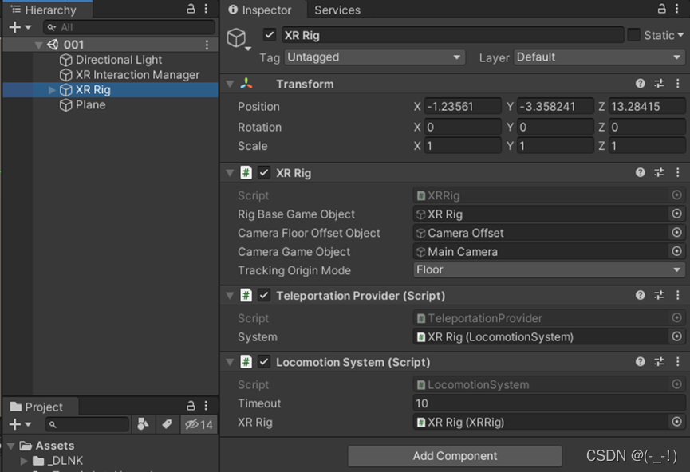Pick object for Camera Game Object field
Viewport: 690px width, 472px height.
coord(676,252)
